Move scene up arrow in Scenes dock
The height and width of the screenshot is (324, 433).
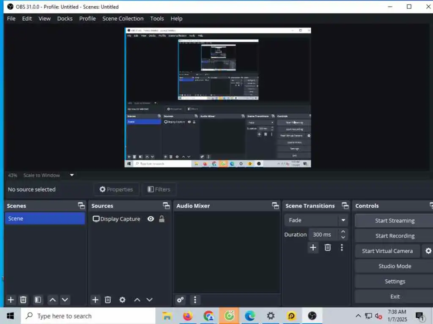tap(52, 300)
